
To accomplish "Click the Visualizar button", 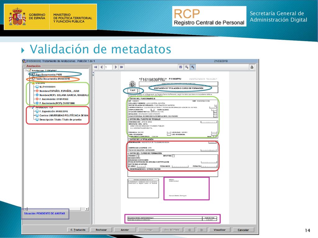I will [220, 230].
